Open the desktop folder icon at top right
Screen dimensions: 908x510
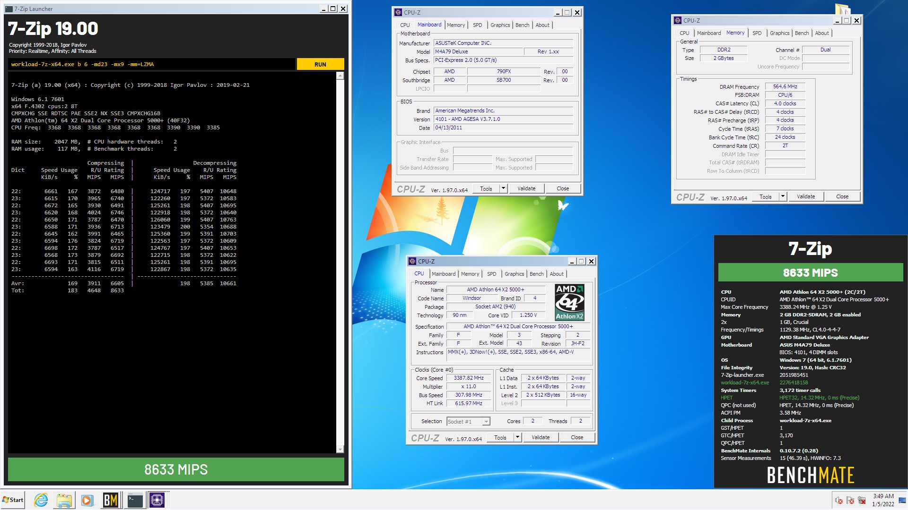[x=843, y=8]
